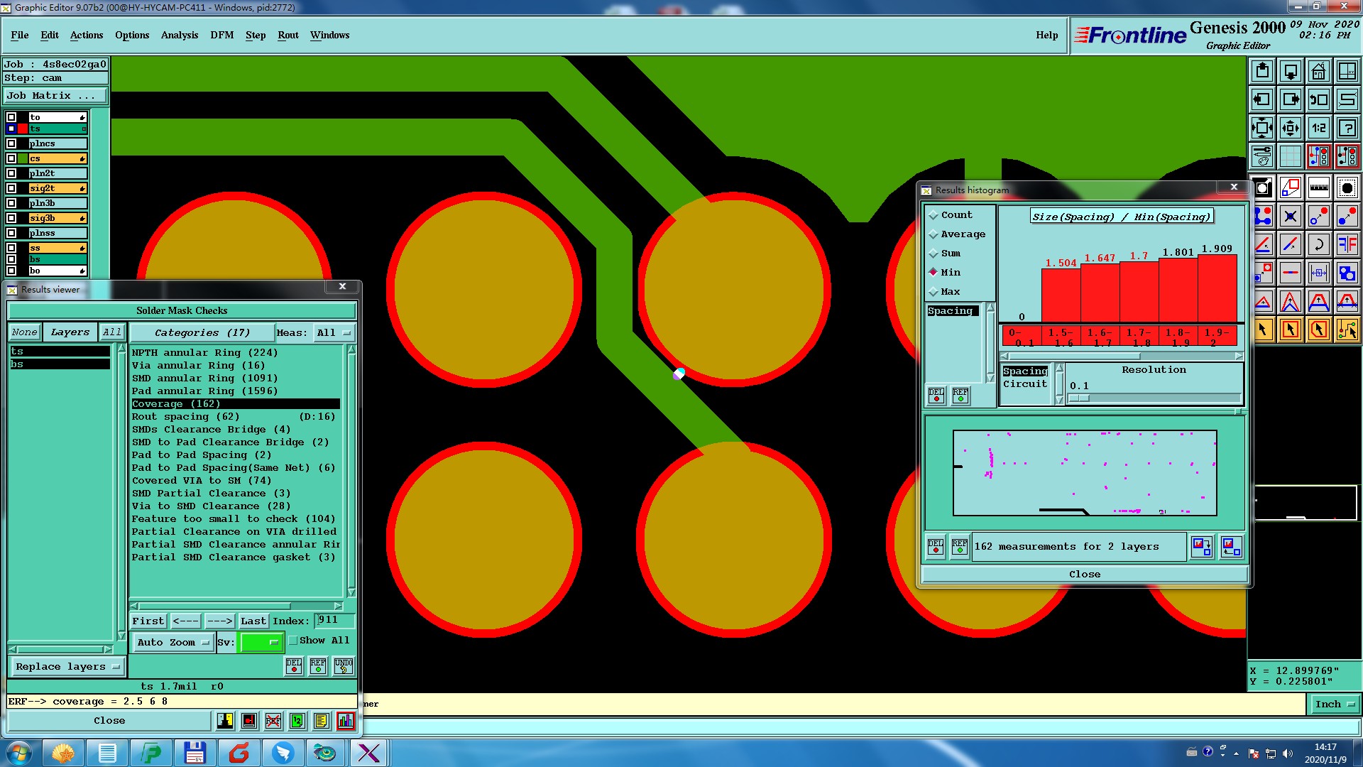Click the rotate arrow tool icon
This screenshot has height=767, width=1363.
[x=1318, y=245]
